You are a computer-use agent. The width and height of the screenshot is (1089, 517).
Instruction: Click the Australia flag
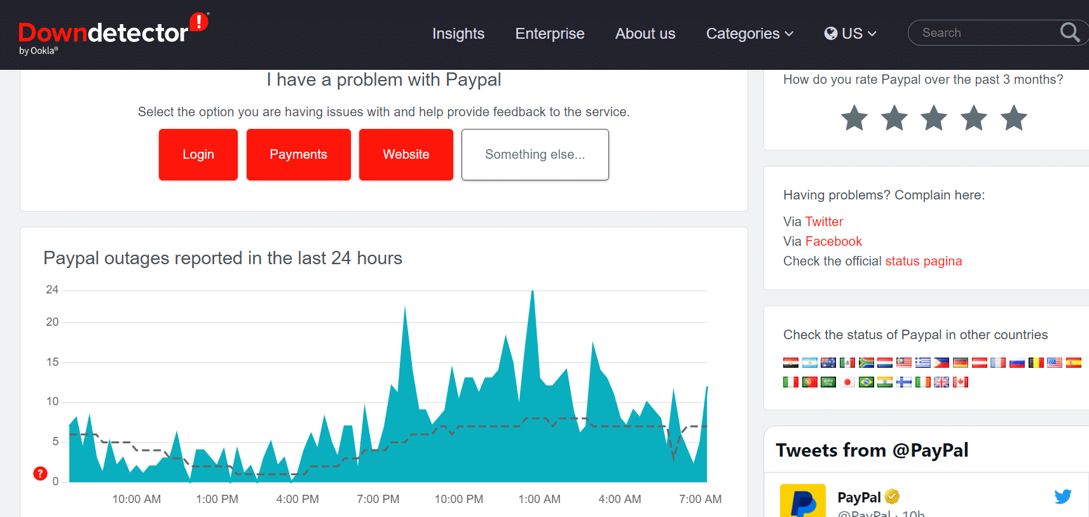pos(828,363)
